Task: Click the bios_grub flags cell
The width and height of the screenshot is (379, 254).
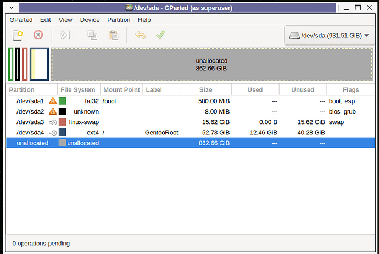Action: click(x=342, y=111)
